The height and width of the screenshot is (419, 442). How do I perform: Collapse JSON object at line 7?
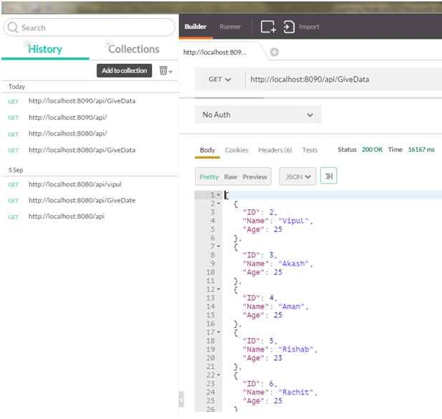pyautogui.click(x=218, y=246)
